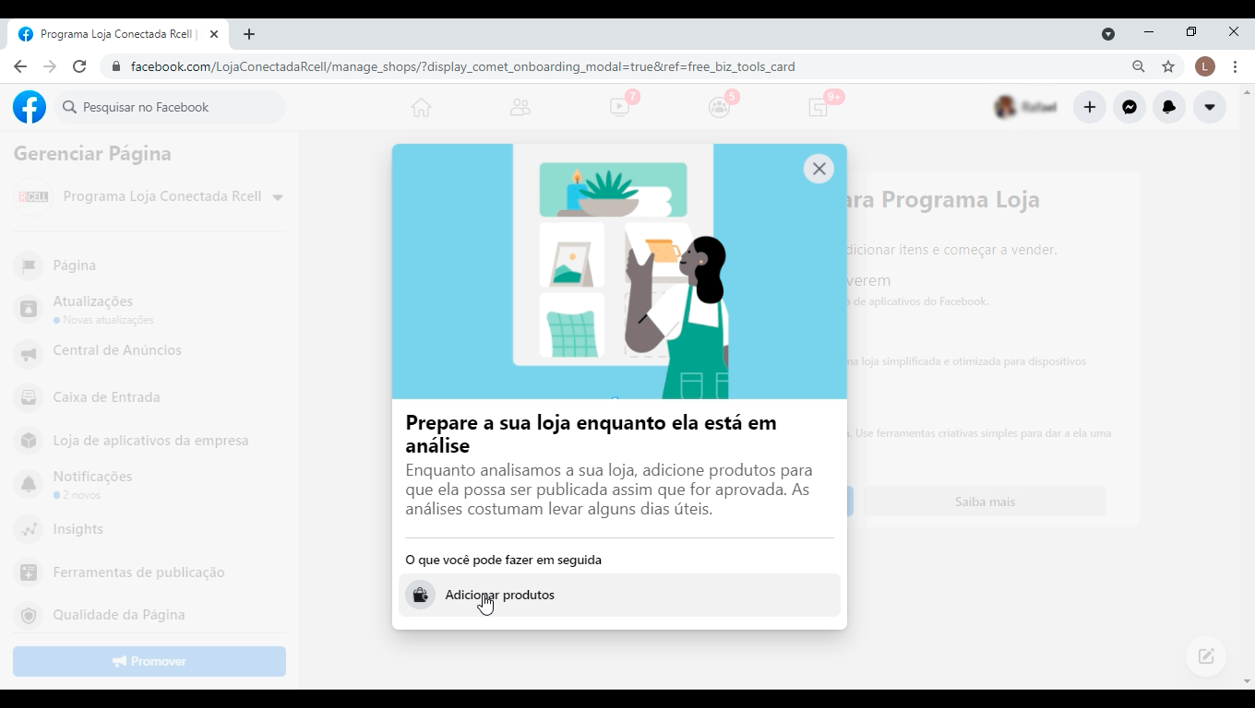Viewport: 1255px width, 708px height.
Task: Open Central de Anúncios
Action: [149, 351]
